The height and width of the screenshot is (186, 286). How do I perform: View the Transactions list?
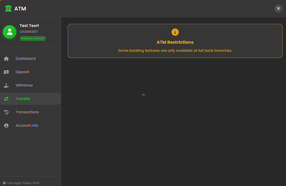coord(30,112)
